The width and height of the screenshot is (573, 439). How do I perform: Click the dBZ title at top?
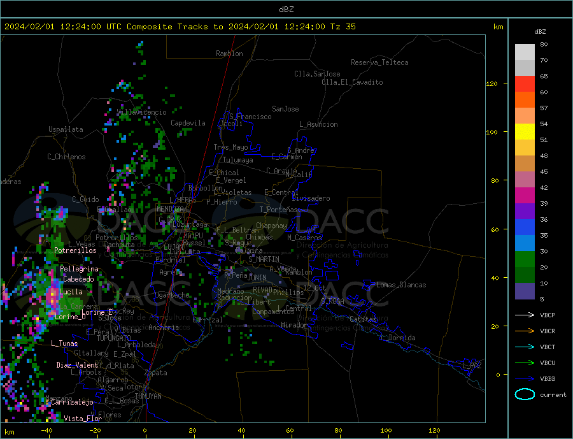coord(286,10)
